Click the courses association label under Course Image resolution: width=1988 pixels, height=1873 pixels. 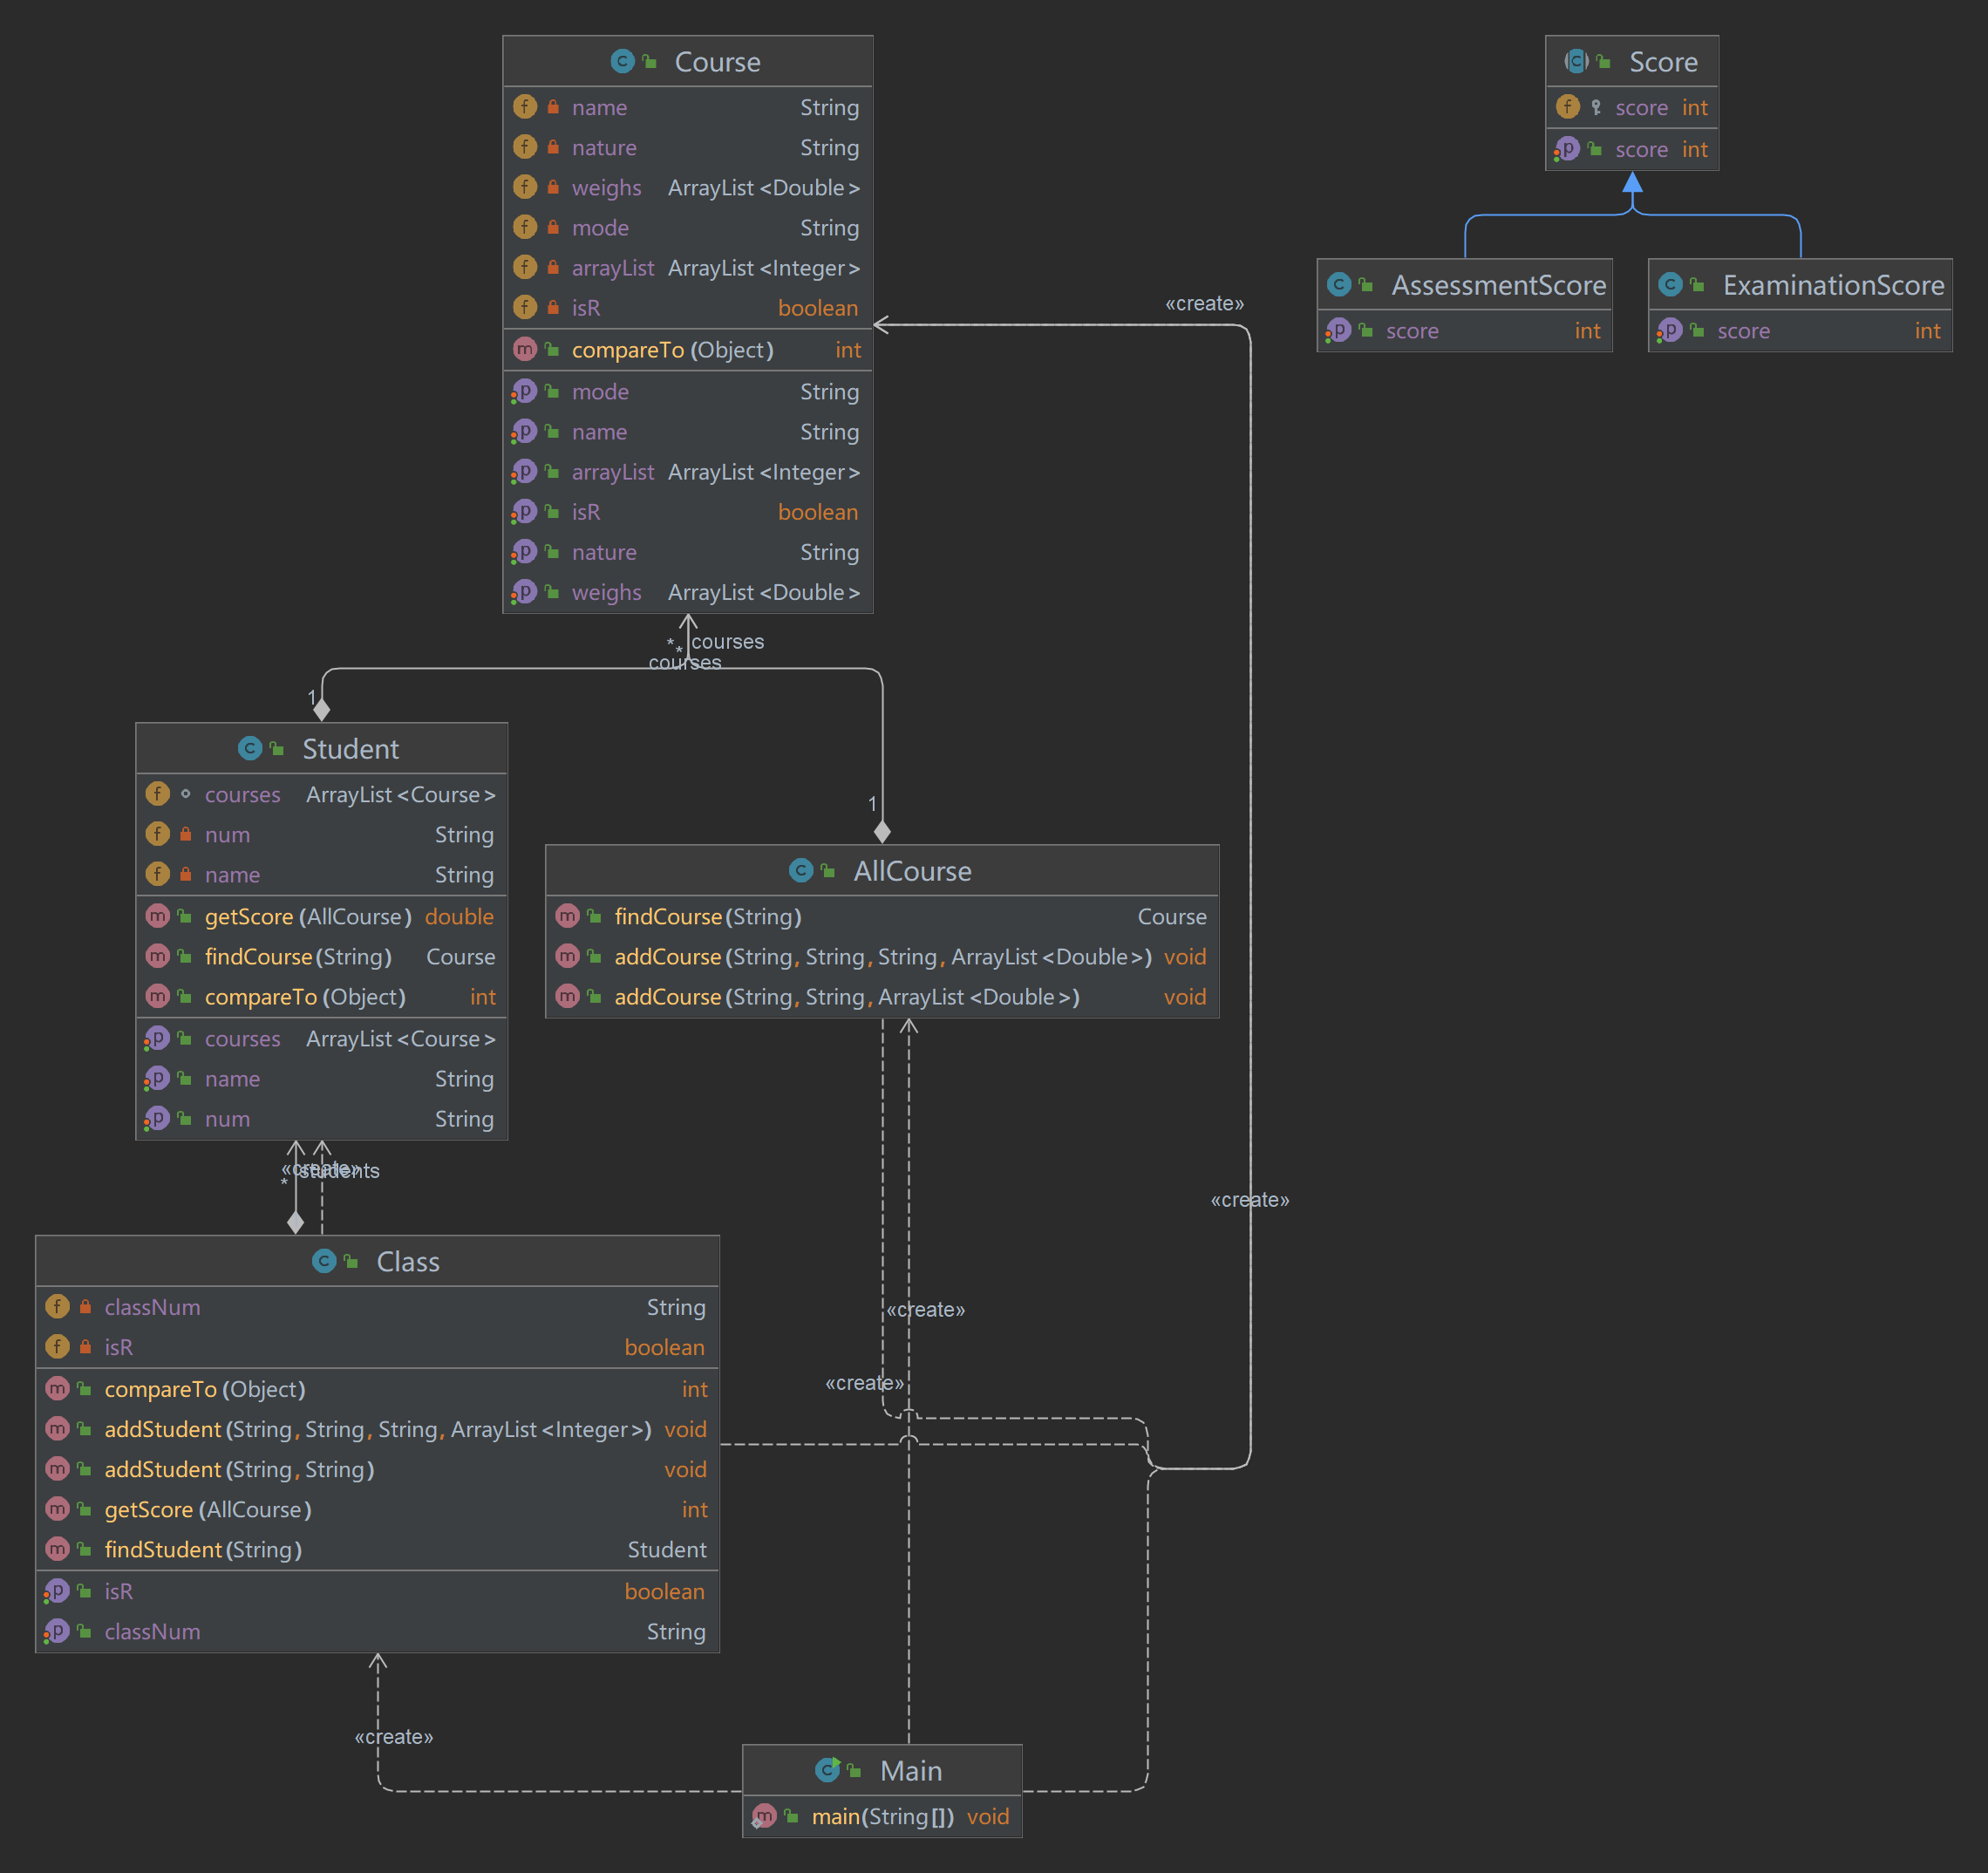(x=727, y=641)
